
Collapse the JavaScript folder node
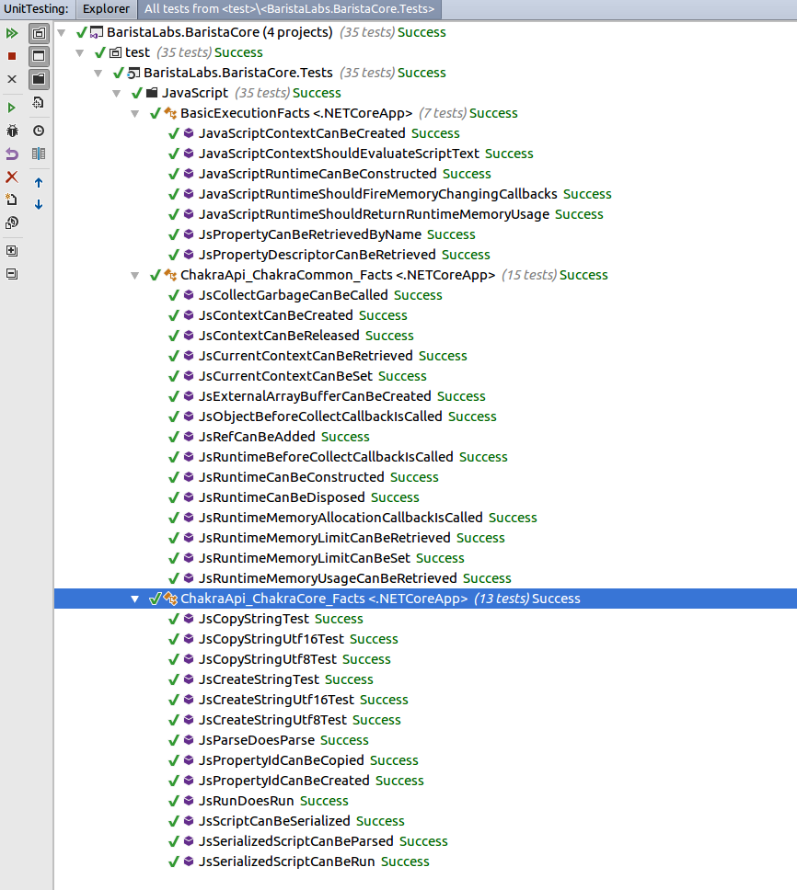[117, 93]
